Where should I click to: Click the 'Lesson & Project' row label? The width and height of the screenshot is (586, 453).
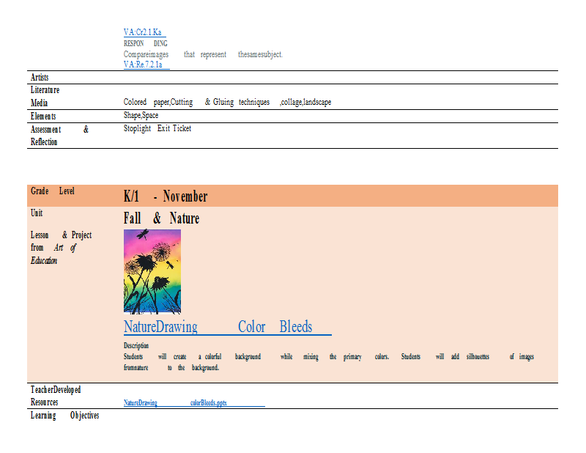click(x=61, y=235)
